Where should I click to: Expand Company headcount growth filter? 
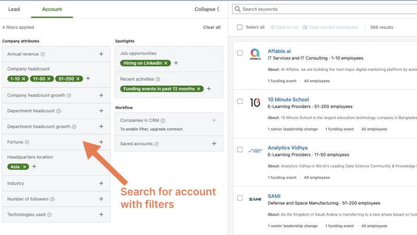coord(101,95)
